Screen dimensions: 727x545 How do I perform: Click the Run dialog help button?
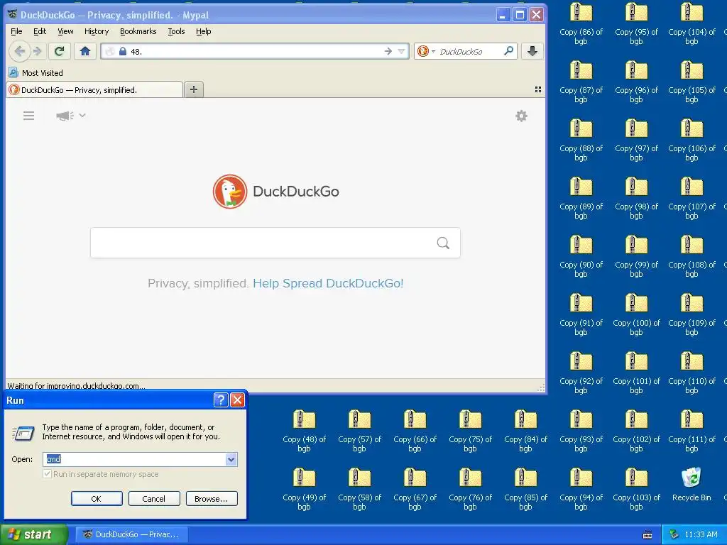point(221,400)
